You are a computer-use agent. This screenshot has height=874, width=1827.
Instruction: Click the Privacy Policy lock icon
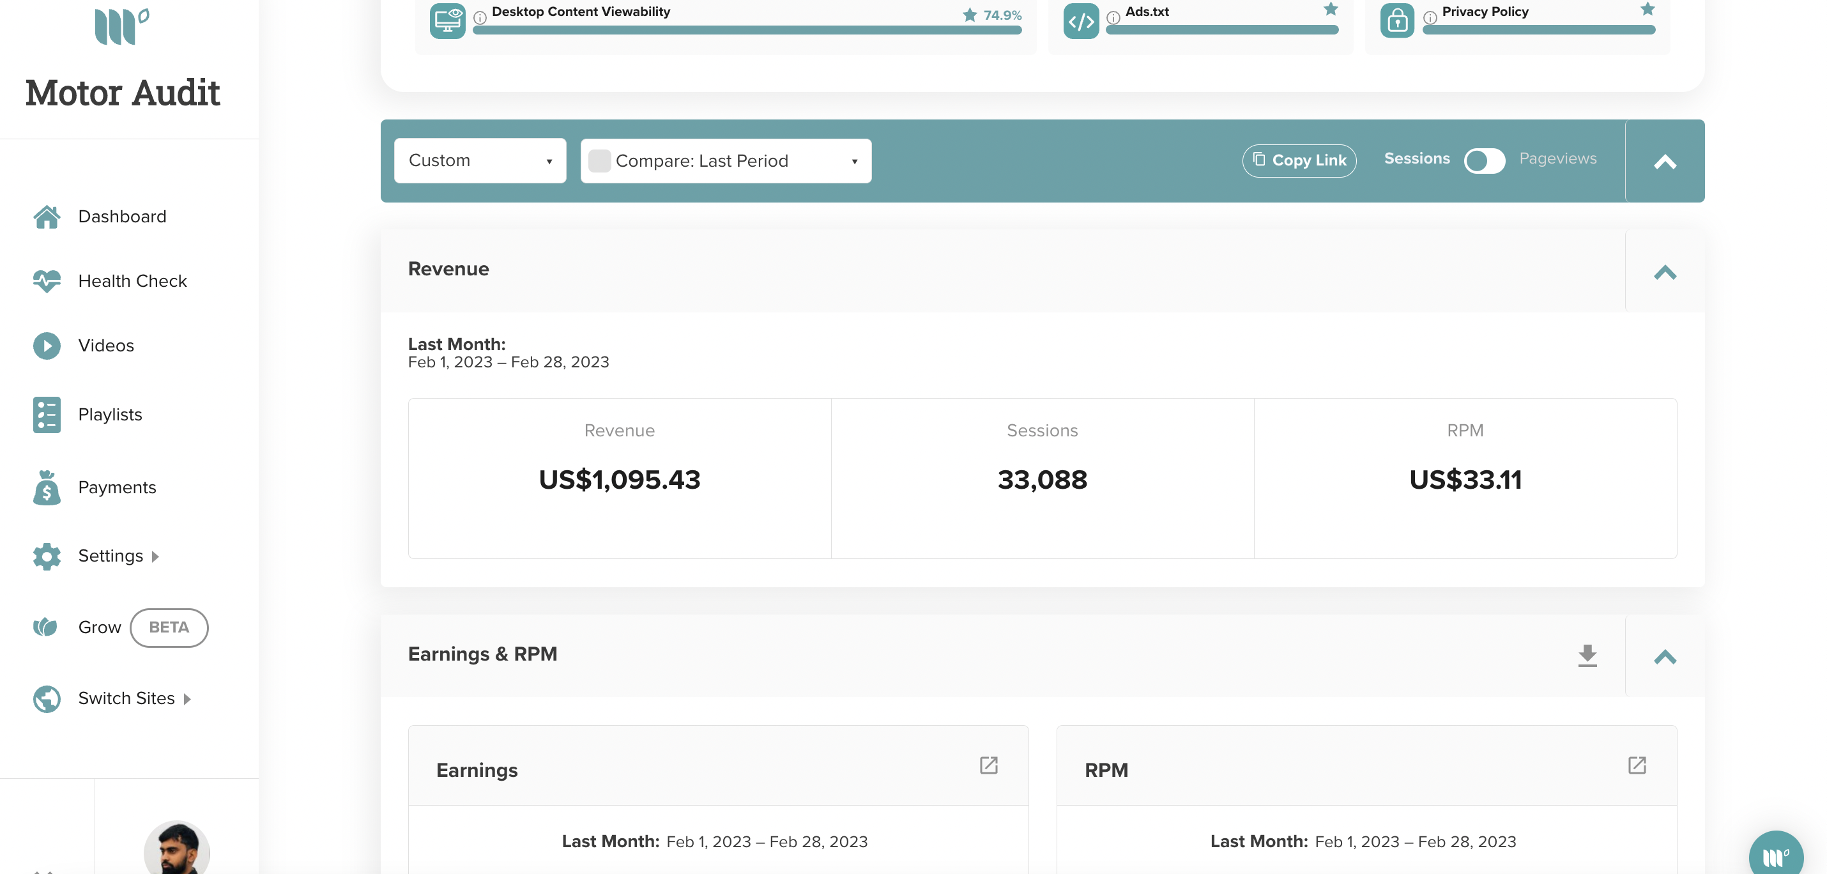tap(1397, 20)
